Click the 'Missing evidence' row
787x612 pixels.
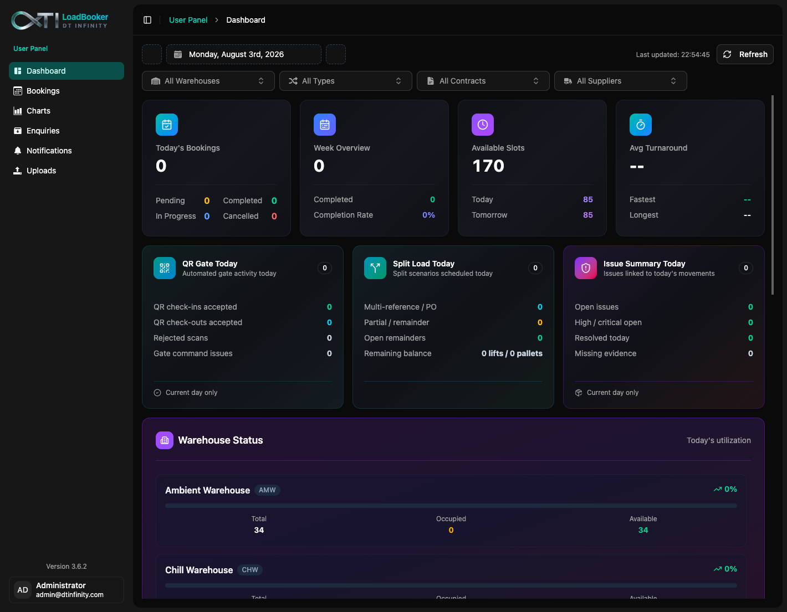coord(664,353)
